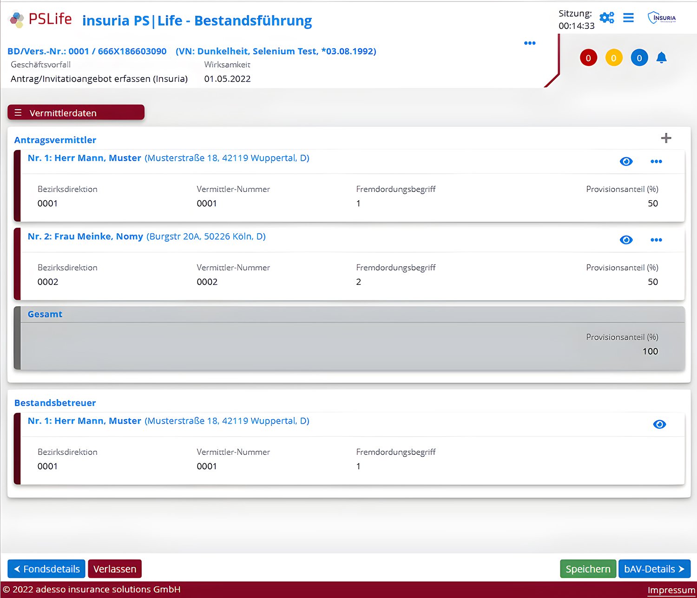Click the PSLife logo
The height and width of the screenshot is (598, 697).
[40, 19]
